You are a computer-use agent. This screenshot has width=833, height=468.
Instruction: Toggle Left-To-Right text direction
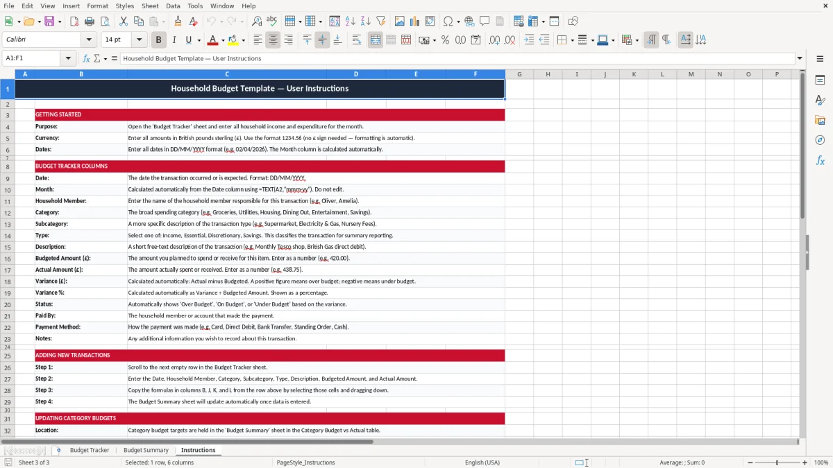click(x=651, y=40)
